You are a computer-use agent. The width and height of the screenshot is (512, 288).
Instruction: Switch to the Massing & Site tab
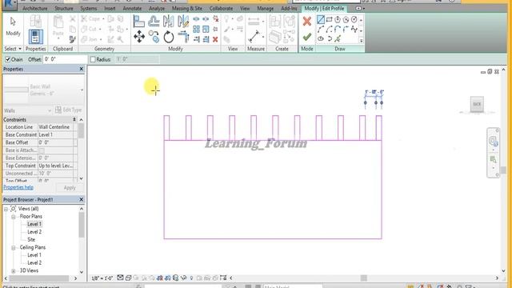[187, 9]
